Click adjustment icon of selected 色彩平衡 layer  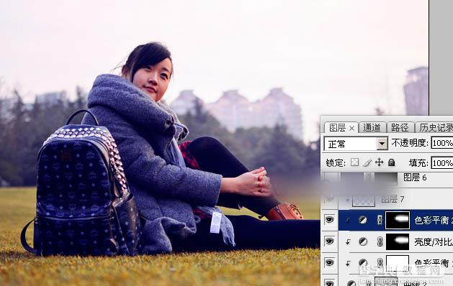pos(363,220)
